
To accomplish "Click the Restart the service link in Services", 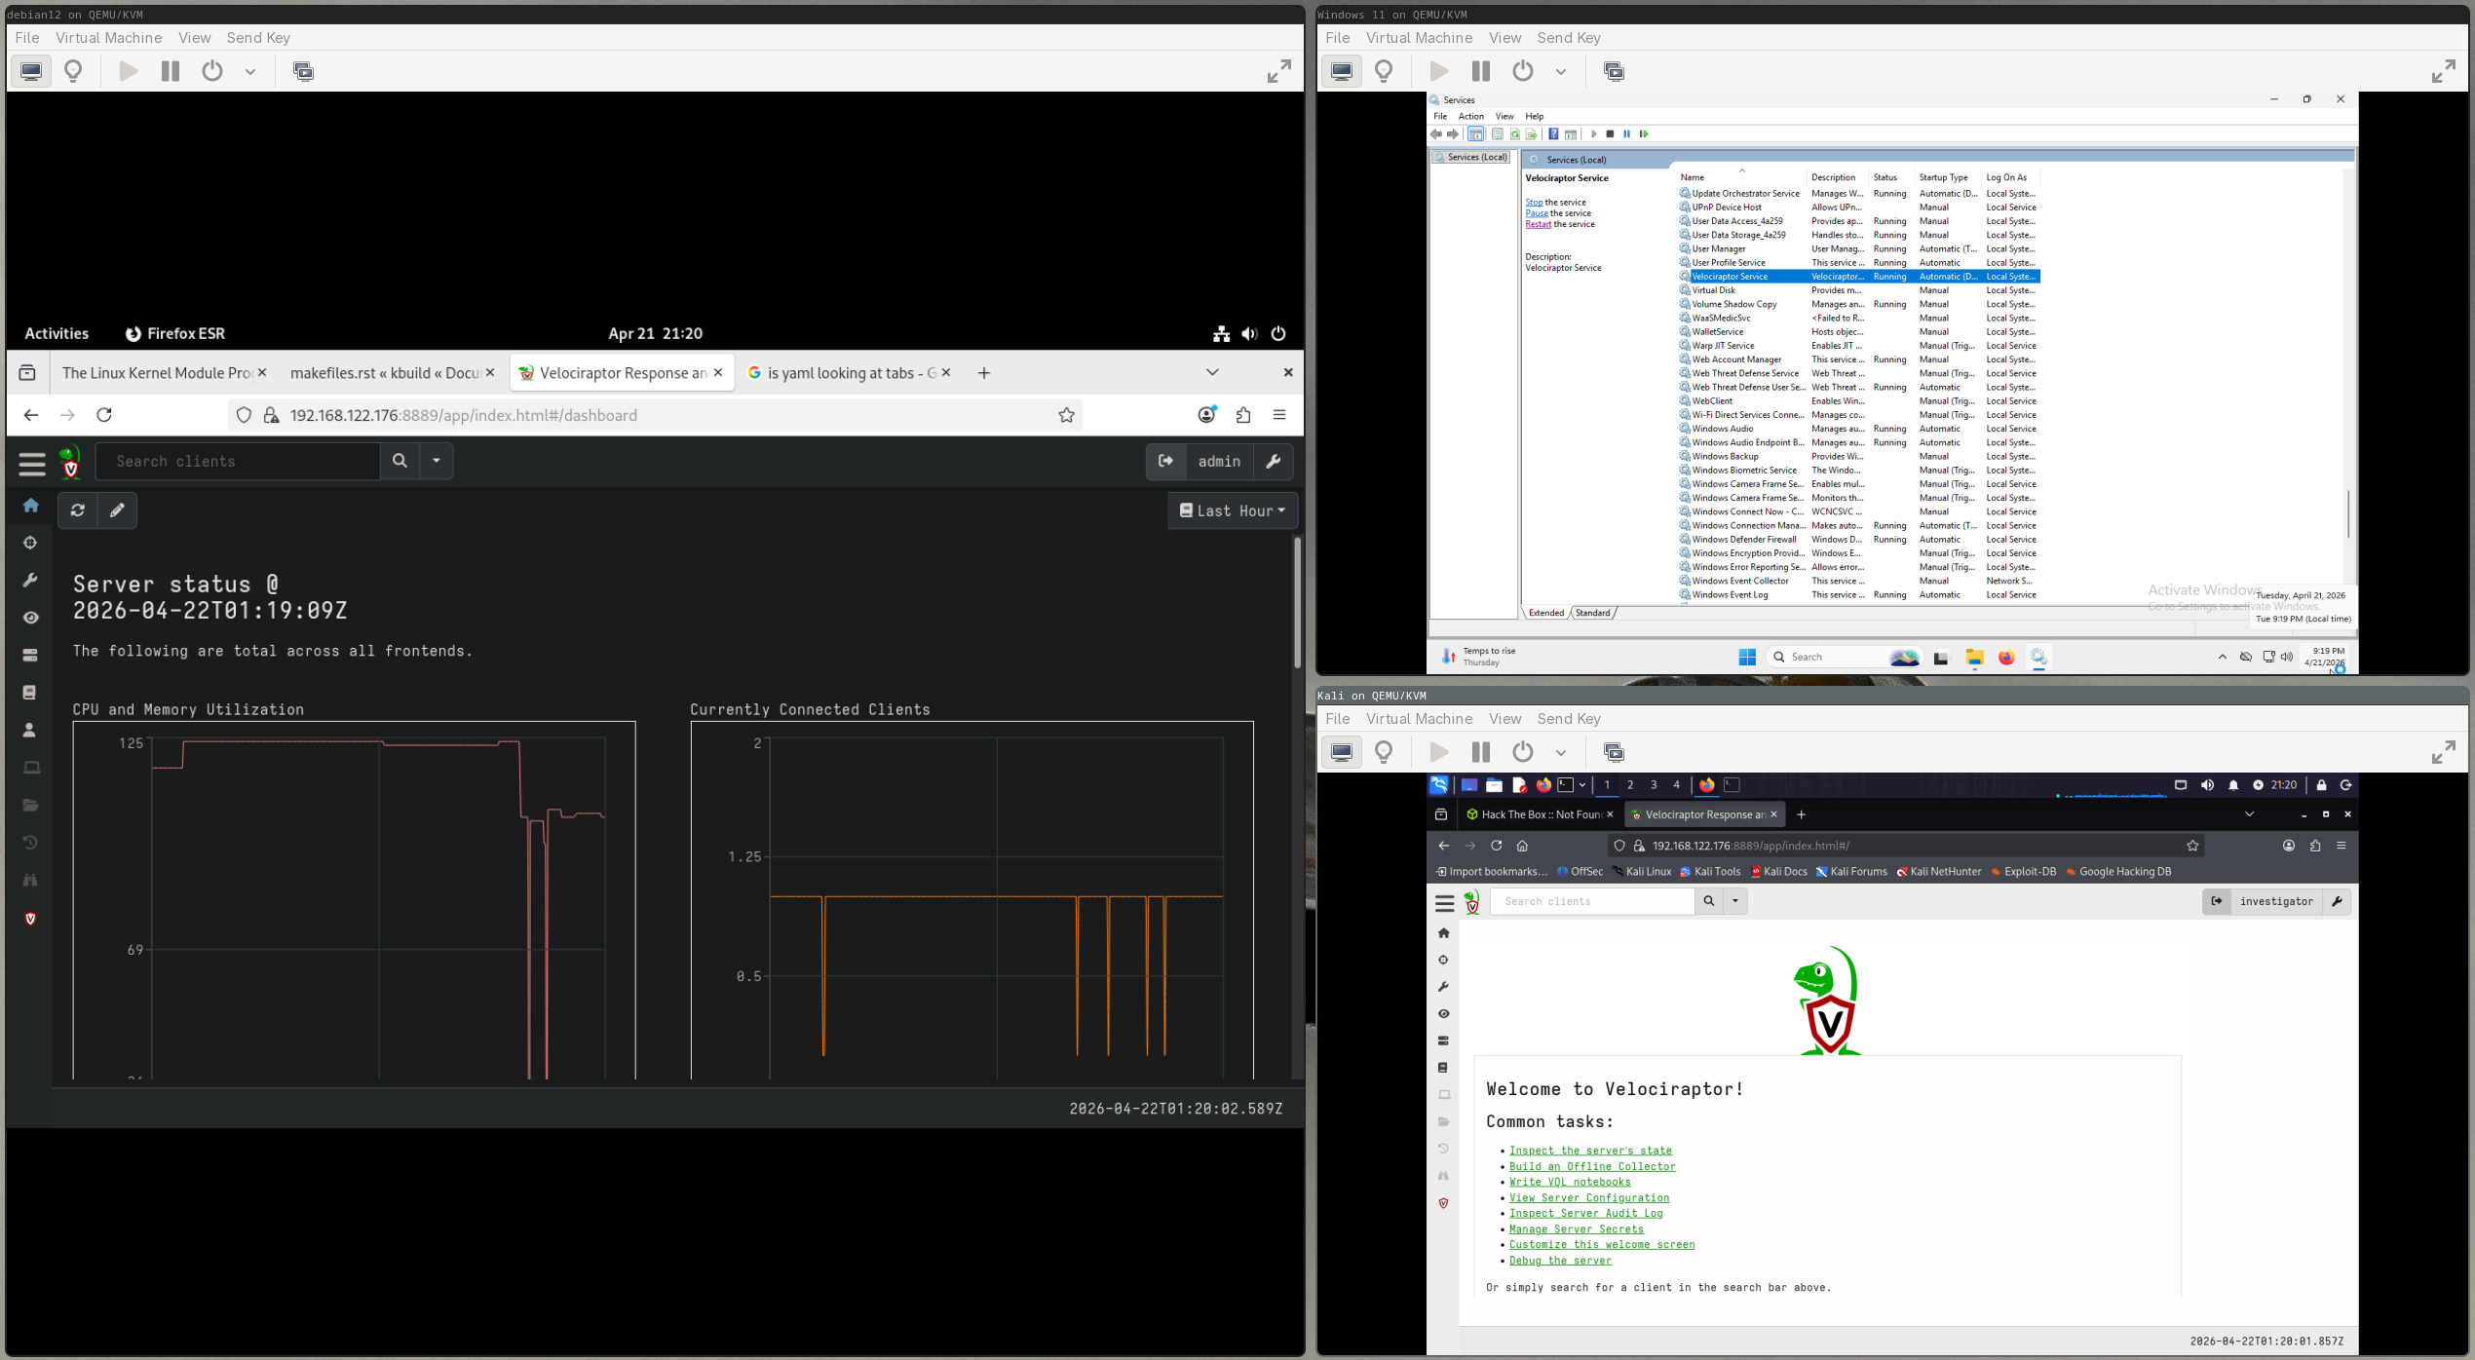I will tap(1538, 224).
